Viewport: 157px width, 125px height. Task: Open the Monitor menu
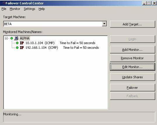pos(15,9)
